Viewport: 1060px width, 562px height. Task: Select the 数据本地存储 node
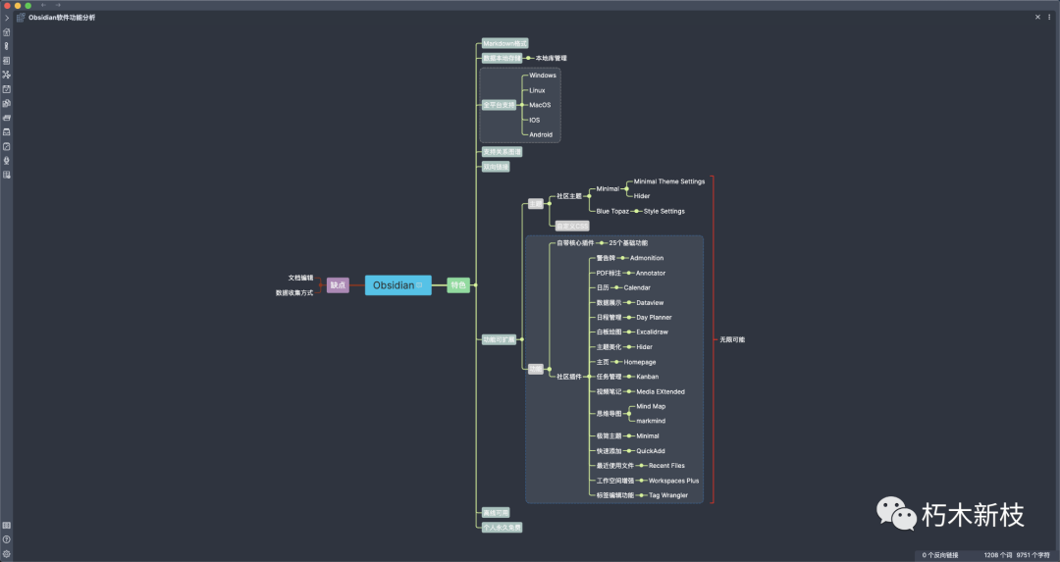(x=503, y=58)
